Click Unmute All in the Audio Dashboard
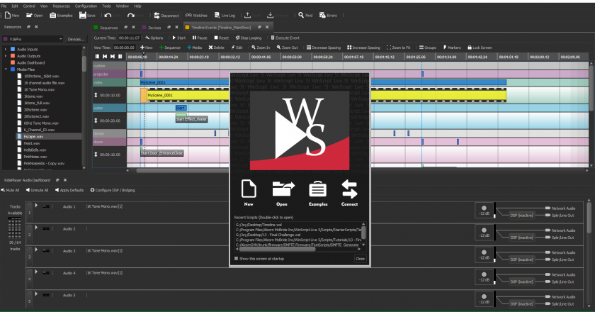 pyautogui.click(x=37, y=190)
